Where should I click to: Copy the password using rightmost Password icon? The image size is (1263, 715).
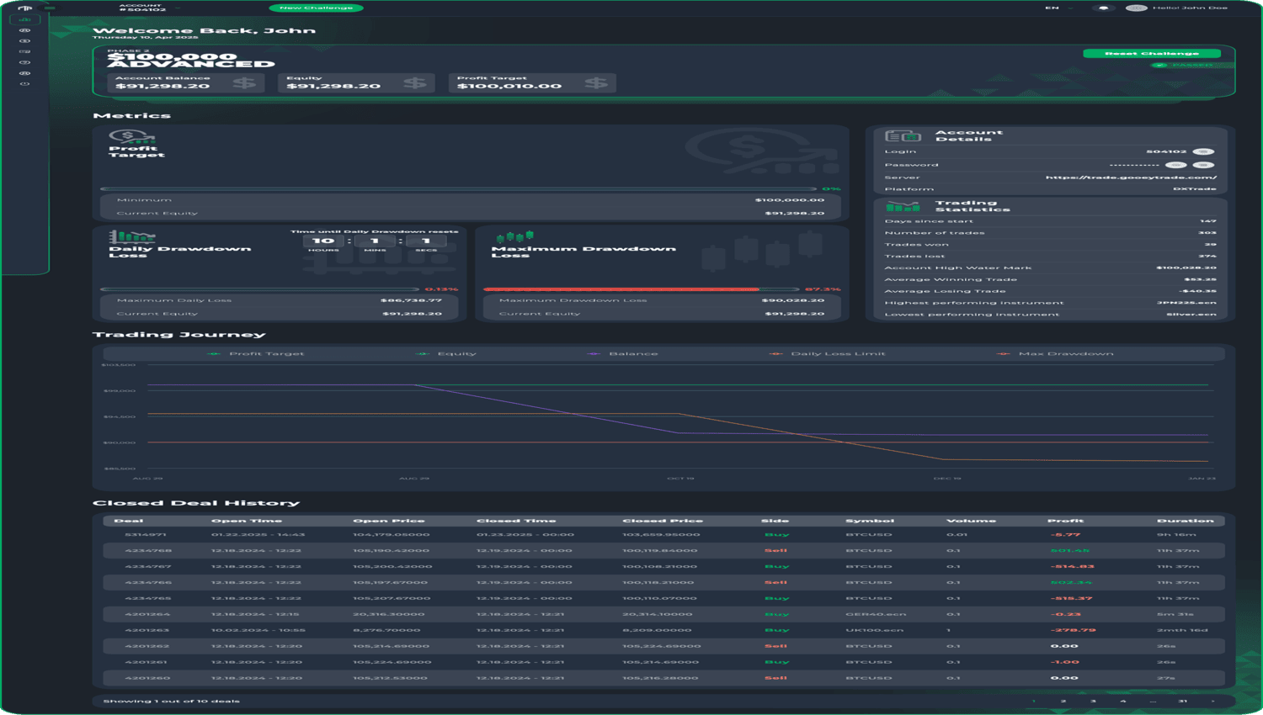[1204, 165]
